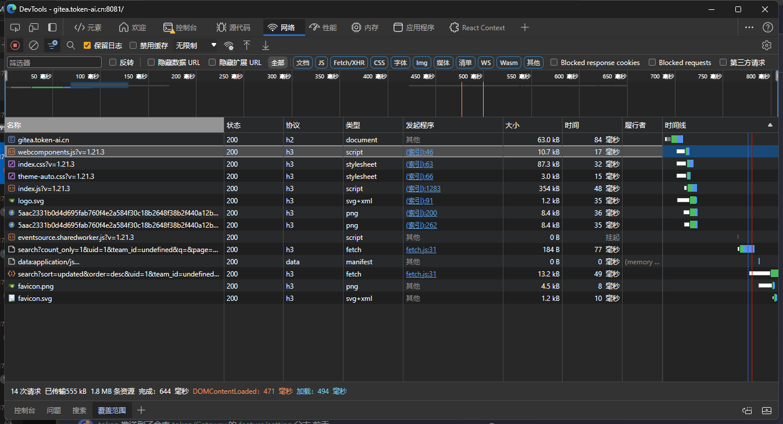Filter requests by Fetch/XHR type
This screenshot has height=424, width=783.
point(349,62)
